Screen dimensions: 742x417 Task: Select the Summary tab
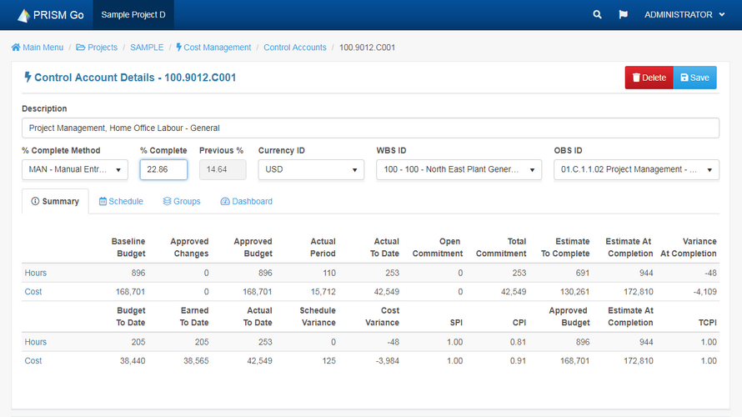click(55, 201)
